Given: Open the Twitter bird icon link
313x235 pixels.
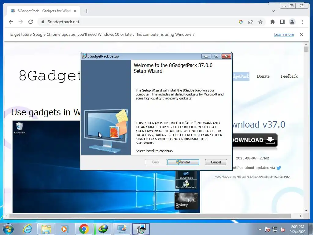Looking at the screenshot, I should coord(279,168).
